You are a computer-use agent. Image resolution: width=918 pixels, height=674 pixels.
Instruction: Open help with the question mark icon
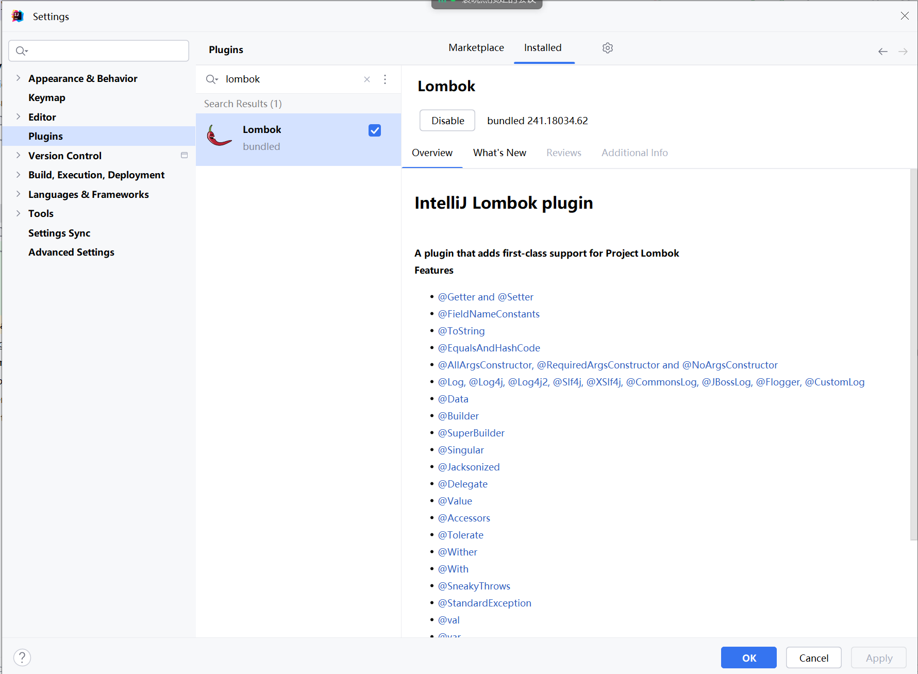coord(22,658)
